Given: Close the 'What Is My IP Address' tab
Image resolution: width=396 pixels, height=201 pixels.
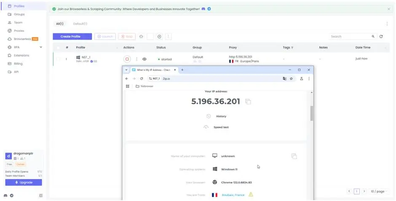Looking at the screenshot, I should click(x=175, y=70).
